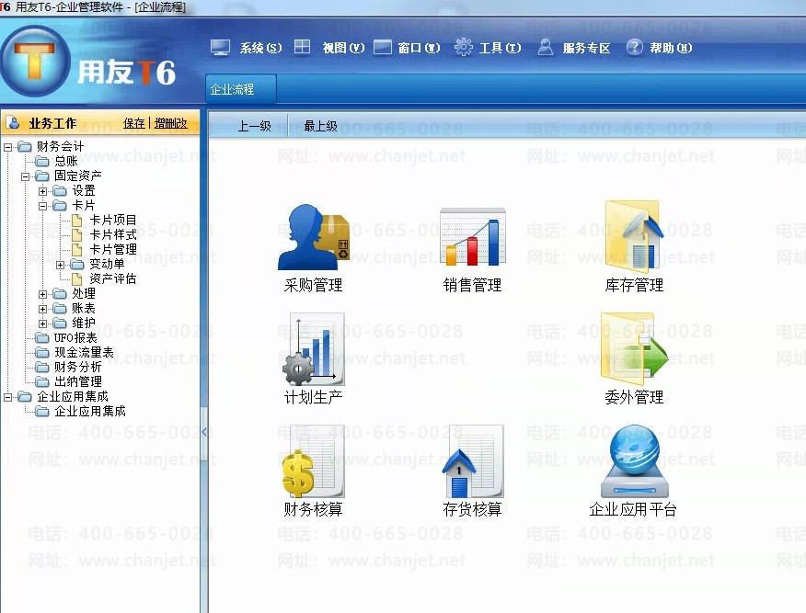Select UFO报表 in the tree

click(75, 337)
